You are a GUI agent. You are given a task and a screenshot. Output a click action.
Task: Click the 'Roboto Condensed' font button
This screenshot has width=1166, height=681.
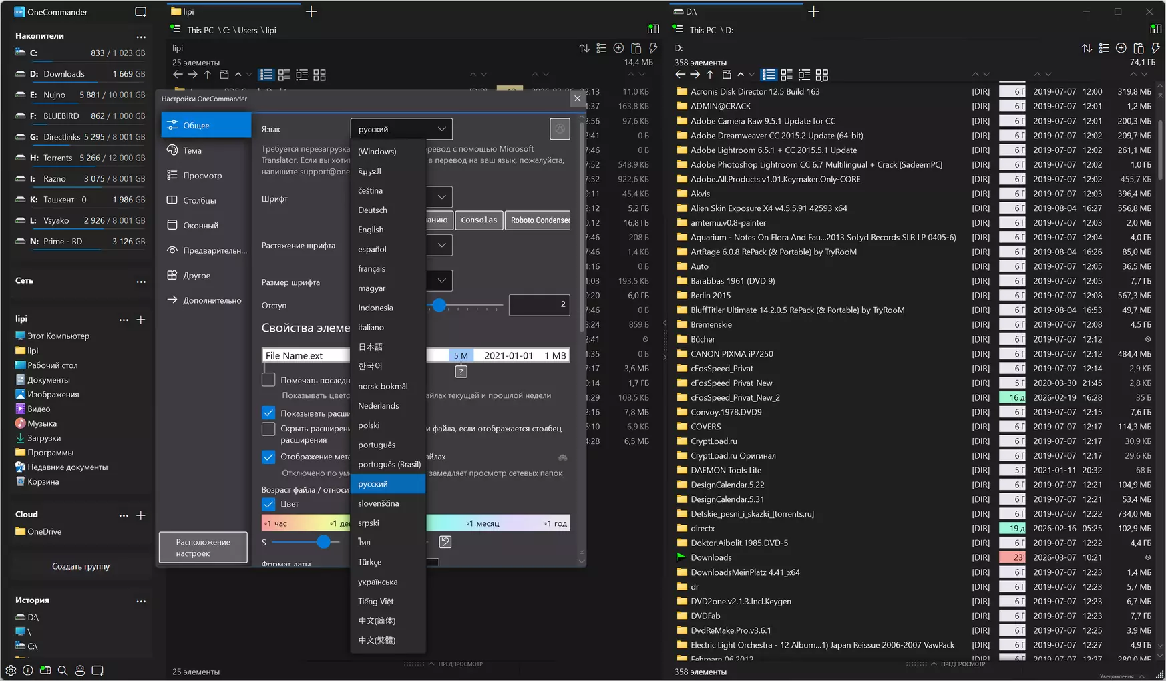pyautogui.click(x=540, y=220)
